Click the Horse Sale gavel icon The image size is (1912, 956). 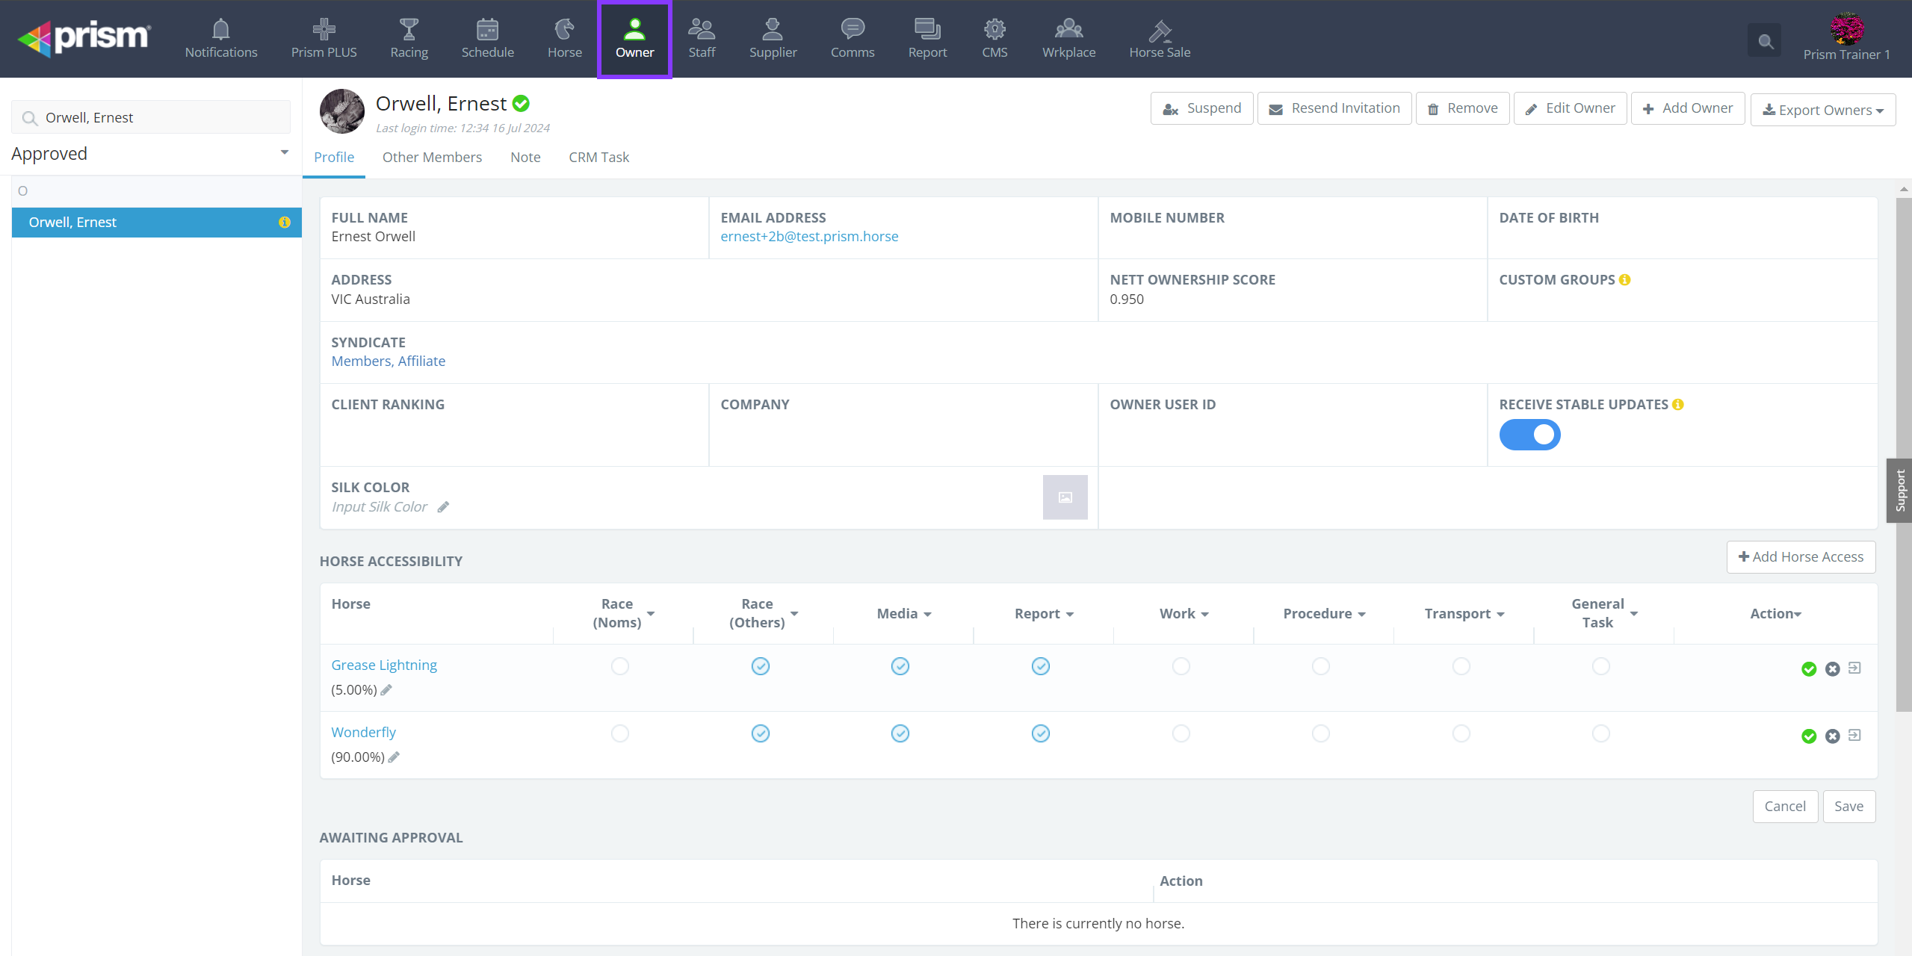tap(1160, 30)
